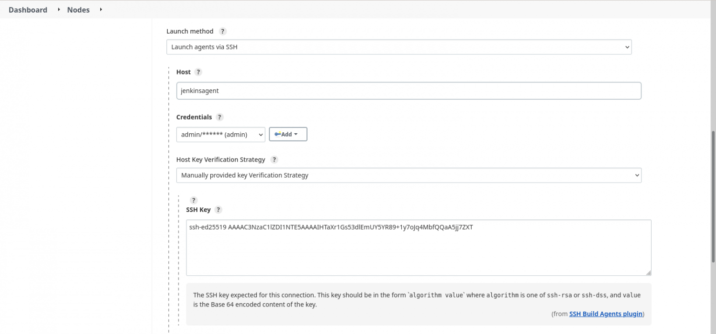
Task: Click the unlabeled help icon above SSH Key
Action: pyautogui.click(x=193, y=200)
